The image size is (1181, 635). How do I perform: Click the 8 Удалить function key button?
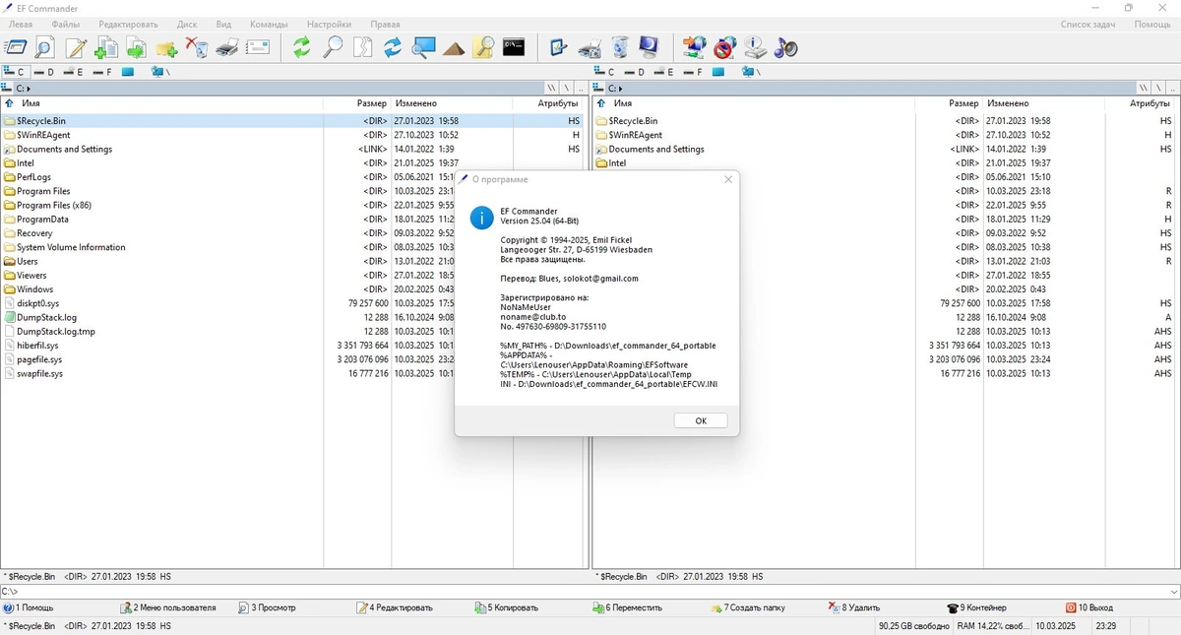[854, 607]
